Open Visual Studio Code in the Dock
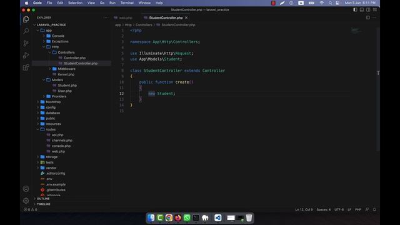 point(218,218)
